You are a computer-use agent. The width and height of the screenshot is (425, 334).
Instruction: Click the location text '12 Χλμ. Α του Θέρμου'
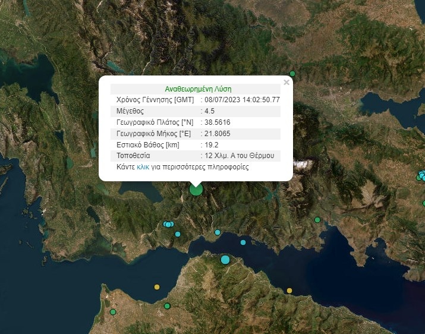point(240,156)
